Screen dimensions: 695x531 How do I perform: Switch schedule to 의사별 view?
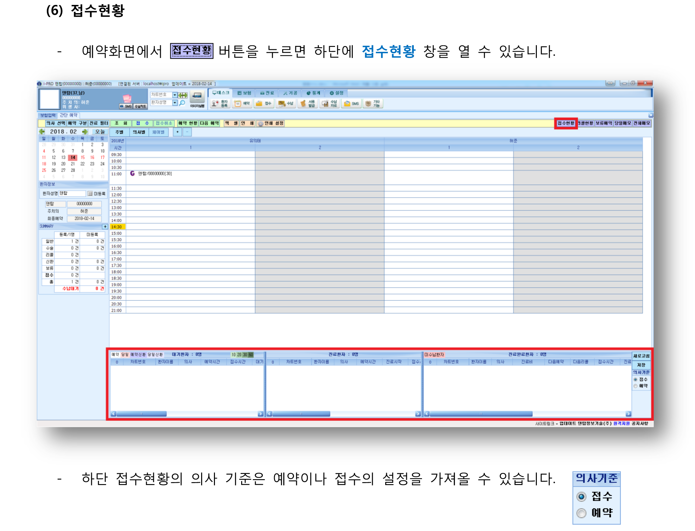coord(139,132)
